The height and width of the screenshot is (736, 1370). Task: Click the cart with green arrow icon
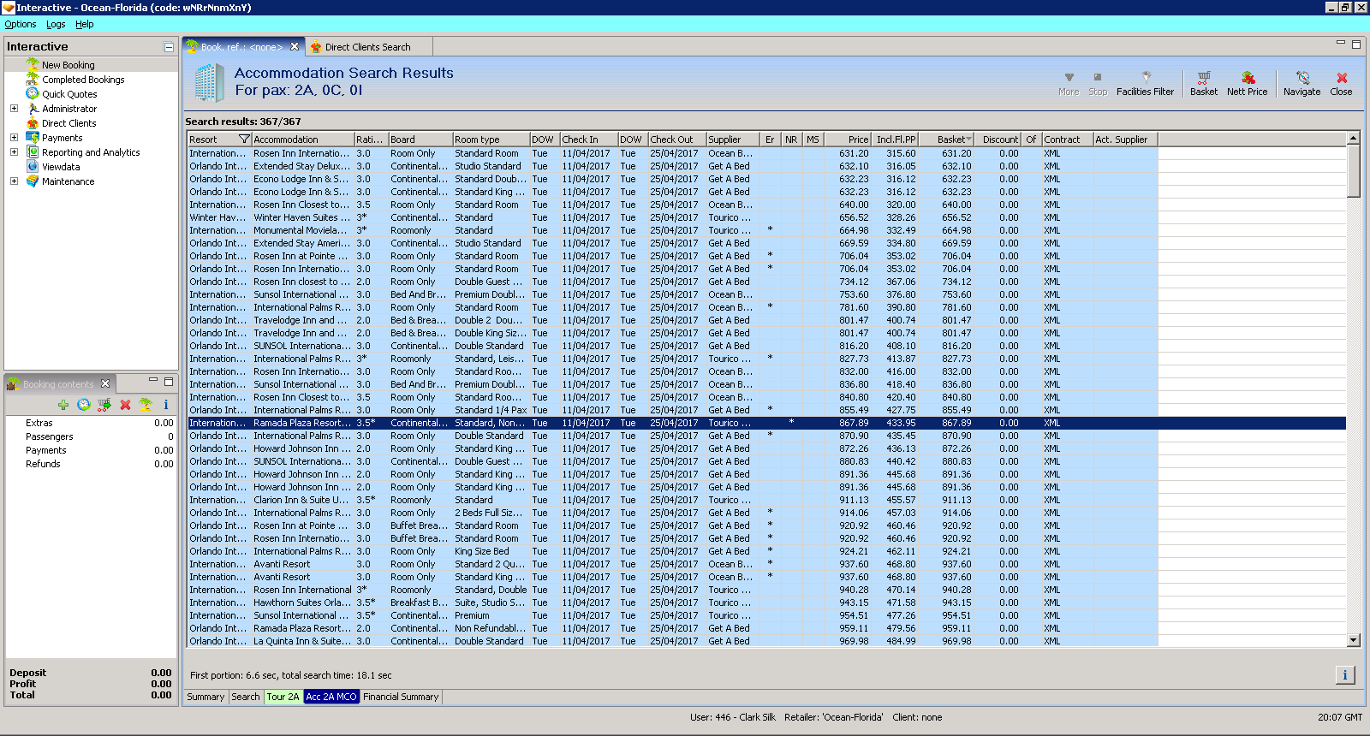click(x=104, y=405)
